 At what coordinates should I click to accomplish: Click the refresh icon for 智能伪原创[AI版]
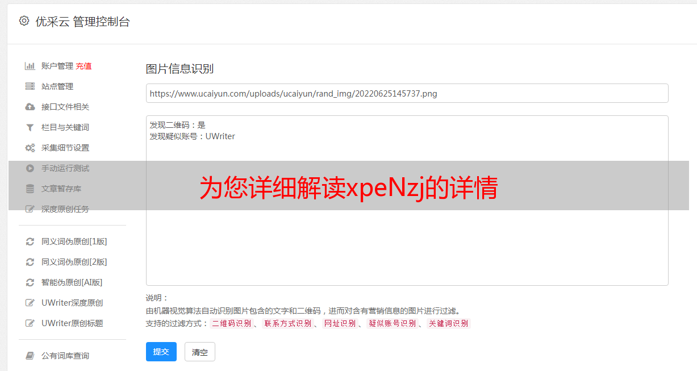click(30, 282)
